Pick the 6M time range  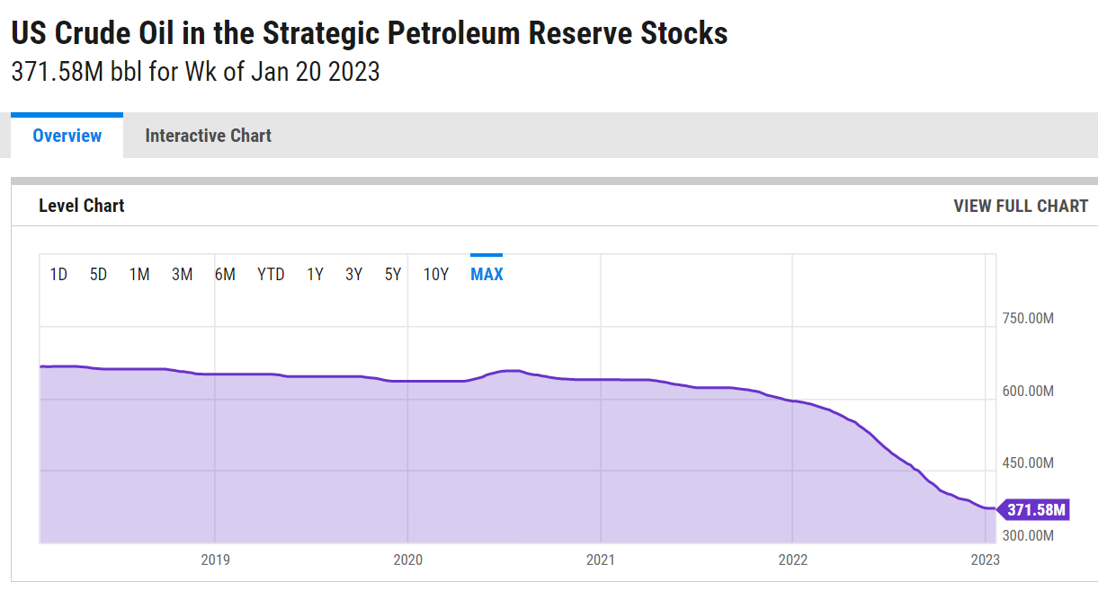click(x=225, y=274)
